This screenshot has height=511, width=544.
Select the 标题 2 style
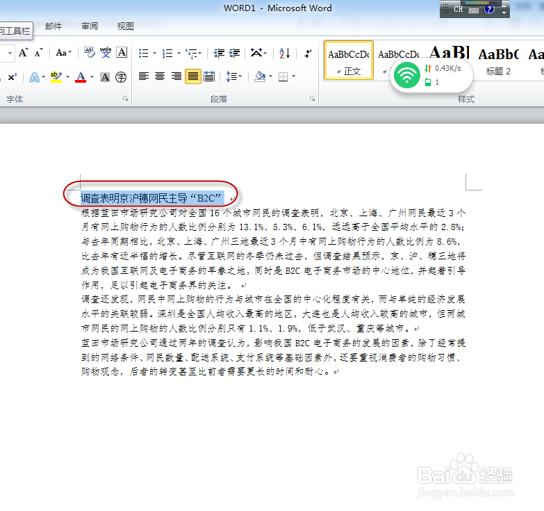pos(498,60)
